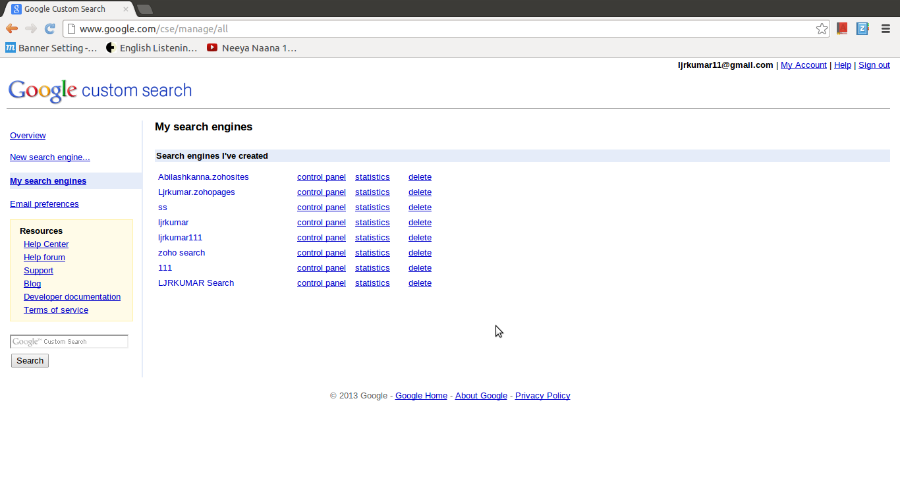Open the ss search engine
The height and width of the screenshot is (490, 900).
click(163, 207)
